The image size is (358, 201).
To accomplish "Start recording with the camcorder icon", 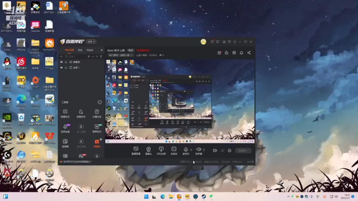I will (215, 151).
